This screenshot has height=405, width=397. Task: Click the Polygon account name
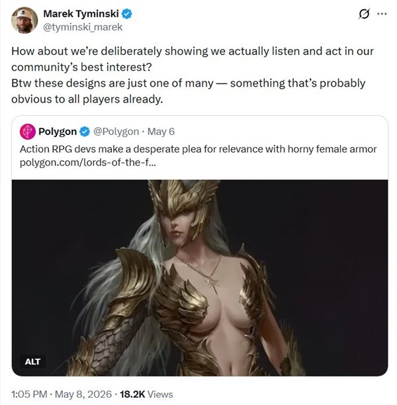click(58, 132)
